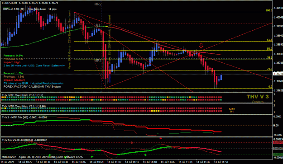Click the red sell arrow near 11:18 in THVTrix
The width and height of the screenshot is (283, 164).
pyautogui.click(x=161, y=138)
